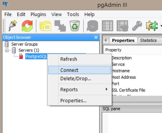
Task: Click the view data grid icon
Action: 108,26
